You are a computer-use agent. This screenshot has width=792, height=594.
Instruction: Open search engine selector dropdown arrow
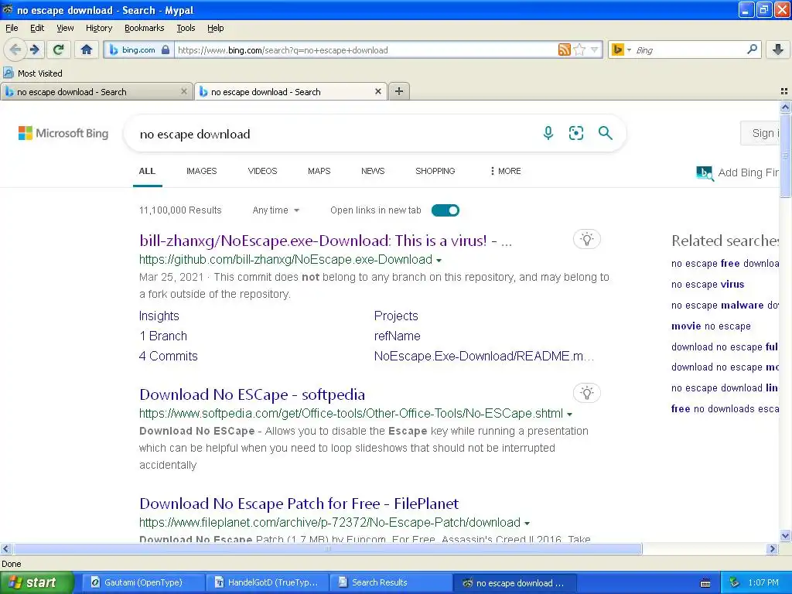[629, 50]
